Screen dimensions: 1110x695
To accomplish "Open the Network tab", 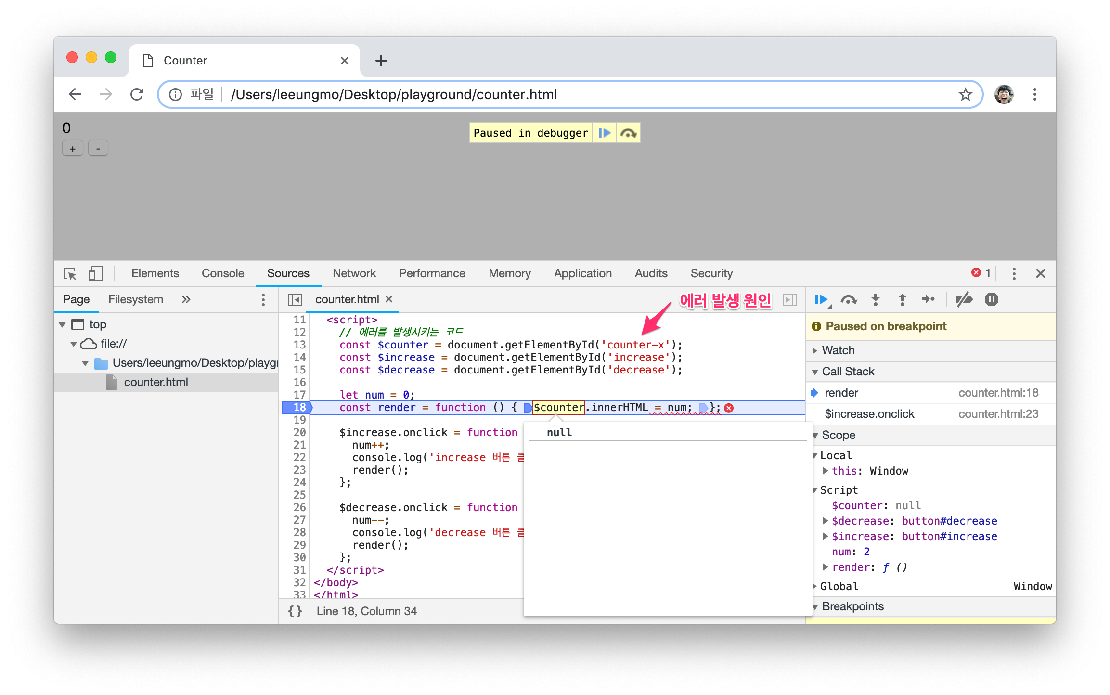I will pyautogui.click(x=354, y=273).
